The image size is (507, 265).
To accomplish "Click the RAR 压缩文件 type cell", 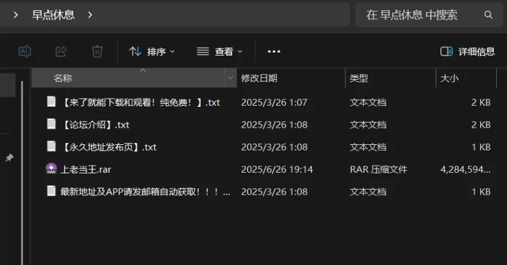I will 378,169.
